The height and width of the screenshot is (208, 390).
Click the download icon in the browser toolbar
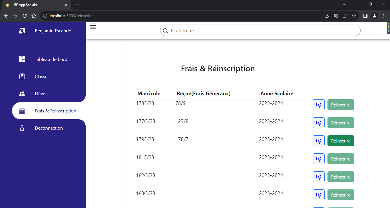326,16
